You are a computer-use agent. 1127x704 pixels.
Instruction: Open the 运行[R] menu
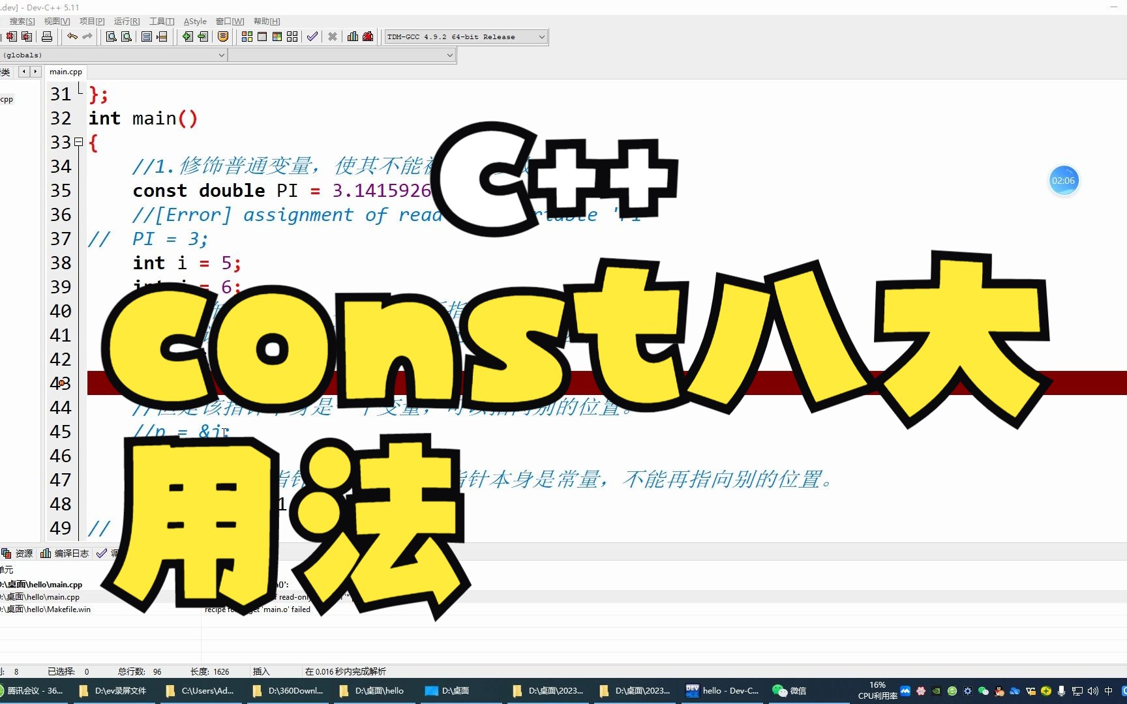[x=127, y=22]
